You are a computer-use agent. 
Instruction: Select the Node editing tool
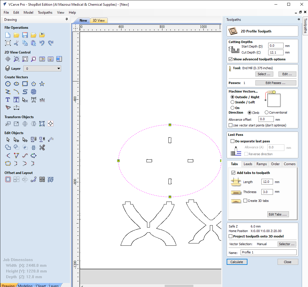pyautogui.click(x=16, y=140)
